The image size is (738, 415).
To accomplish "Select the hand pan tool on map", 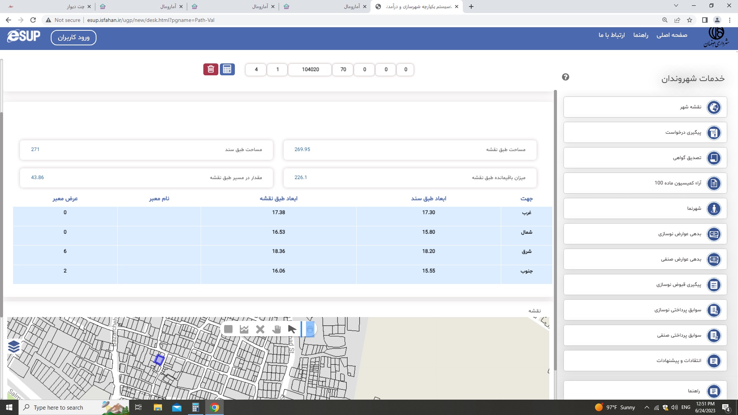I will coord(276,329).
